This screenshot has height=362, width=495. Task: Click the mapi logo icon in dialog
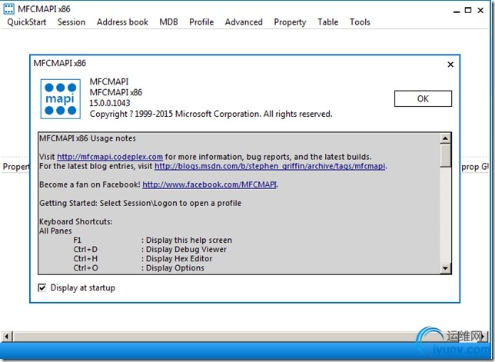(x=60, y=99)
